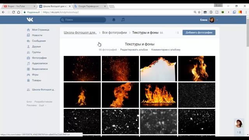This screenshot has height=140, width=249.
Task: Click the Добавить фотографии button
Action: (x=199, y=33)
